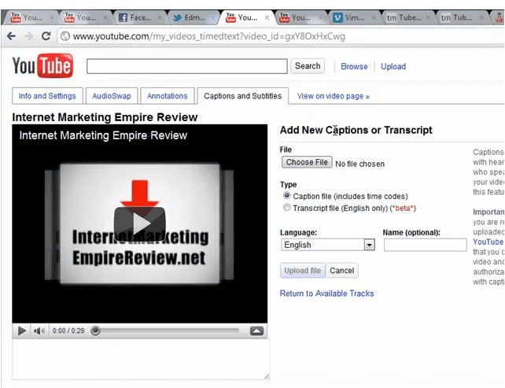The image size is (505, 388).
Task: Open the Vimeo browser tab
Action: pyautogui.click(x=354, y=17)
